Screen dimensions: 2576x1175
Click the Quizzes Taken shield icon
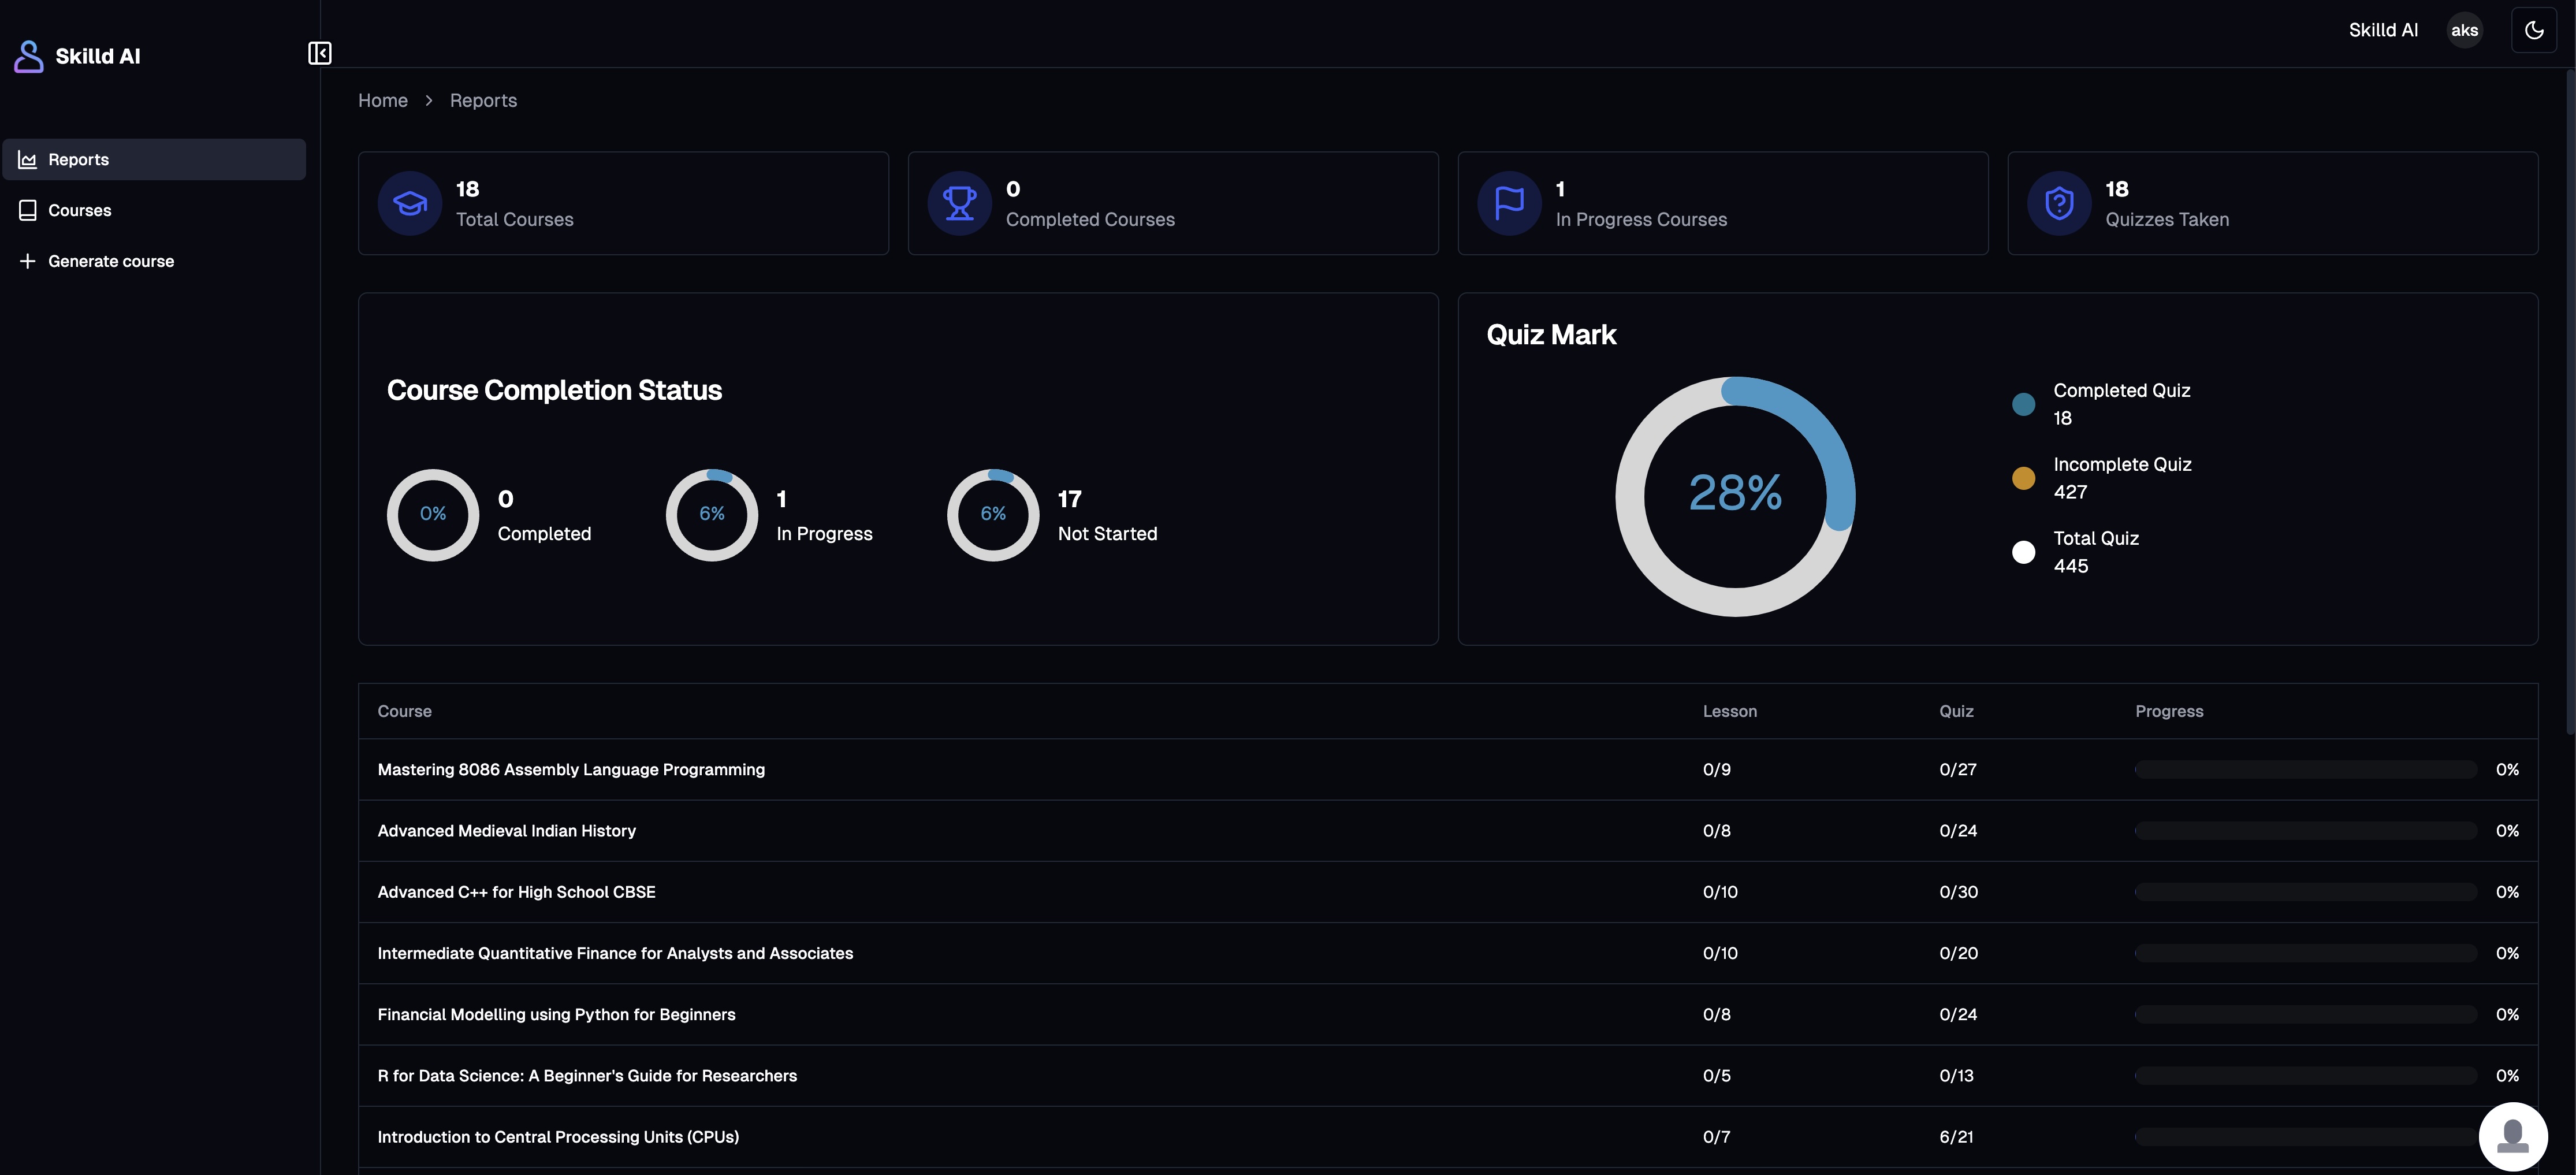[2059, 204]
